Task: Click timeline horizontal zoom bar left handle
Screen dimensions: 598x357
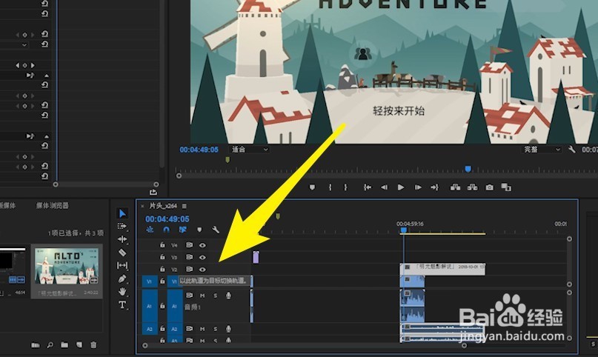Action: click(145, 346)
